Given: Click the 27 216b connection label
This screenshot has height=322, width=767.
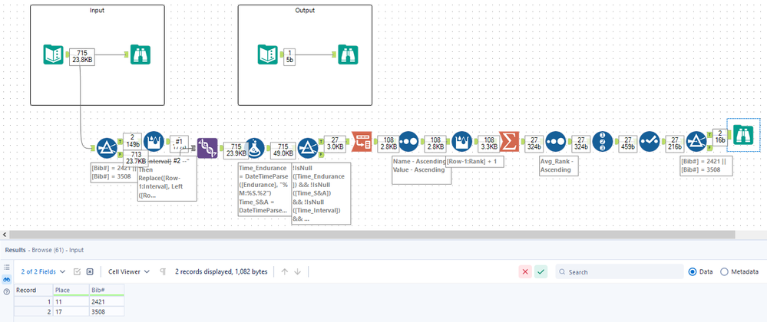Looking at the screenshot, I should [673, 142].
